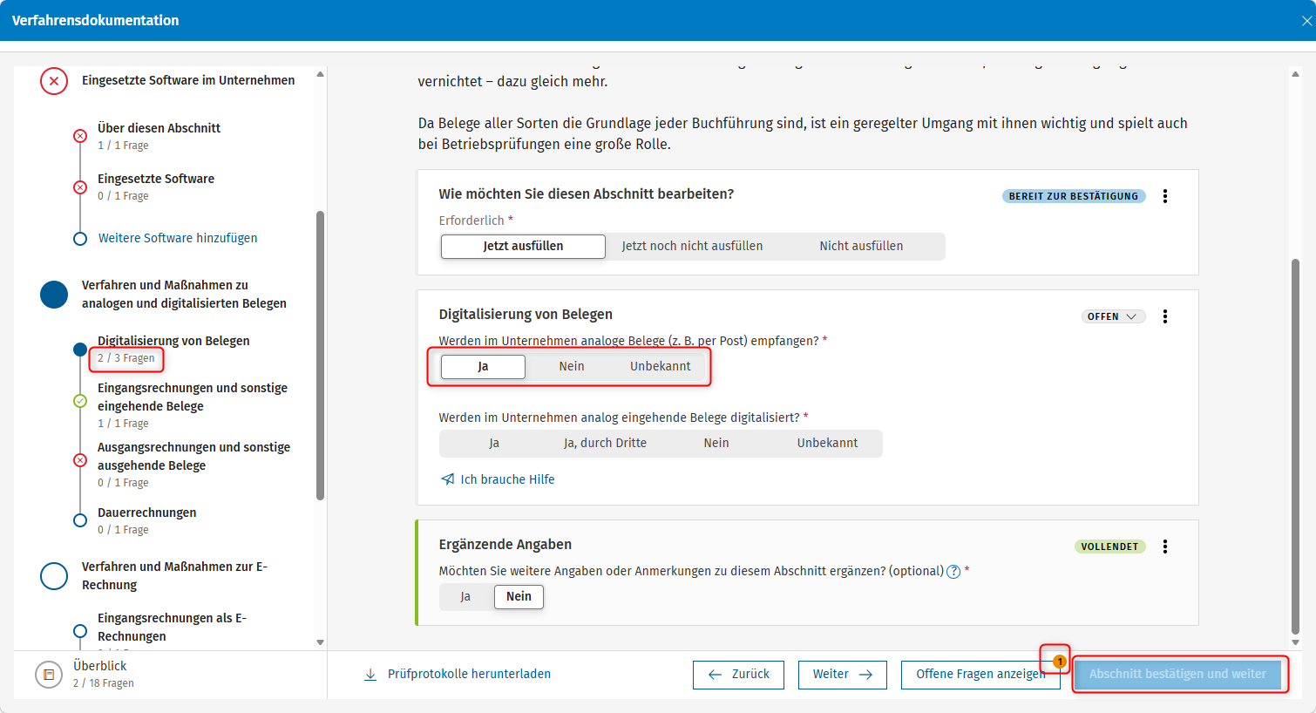Click the sidebar vertical scrollbar thumb
Screen dimensions: 1316x713
320,356
